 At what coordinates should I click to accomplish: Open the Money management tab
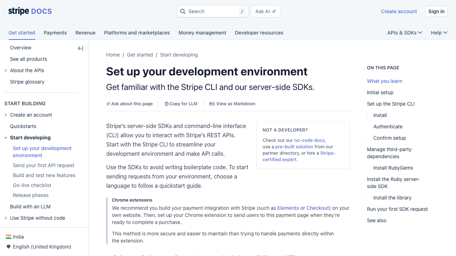(202, 33)
